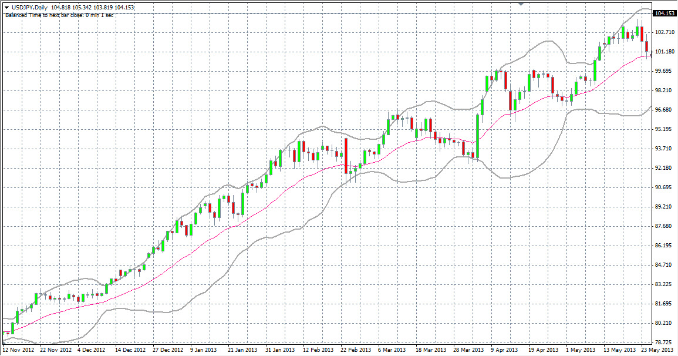Click the last red candle at the chart's right edge
678x356 pixels.
pos(646,47)
